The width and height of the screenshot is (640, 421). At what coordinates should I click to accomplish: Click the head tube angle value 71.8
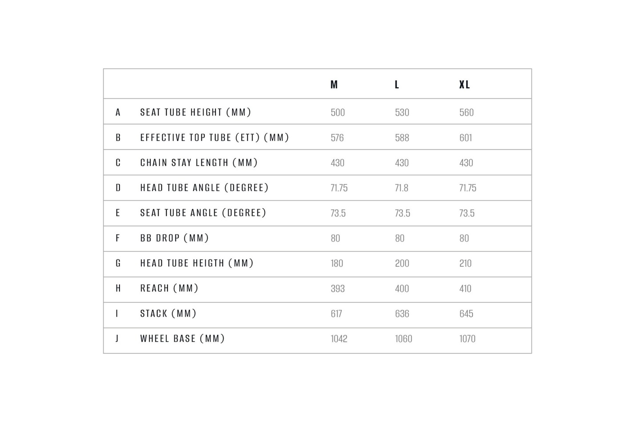(401, 188)
